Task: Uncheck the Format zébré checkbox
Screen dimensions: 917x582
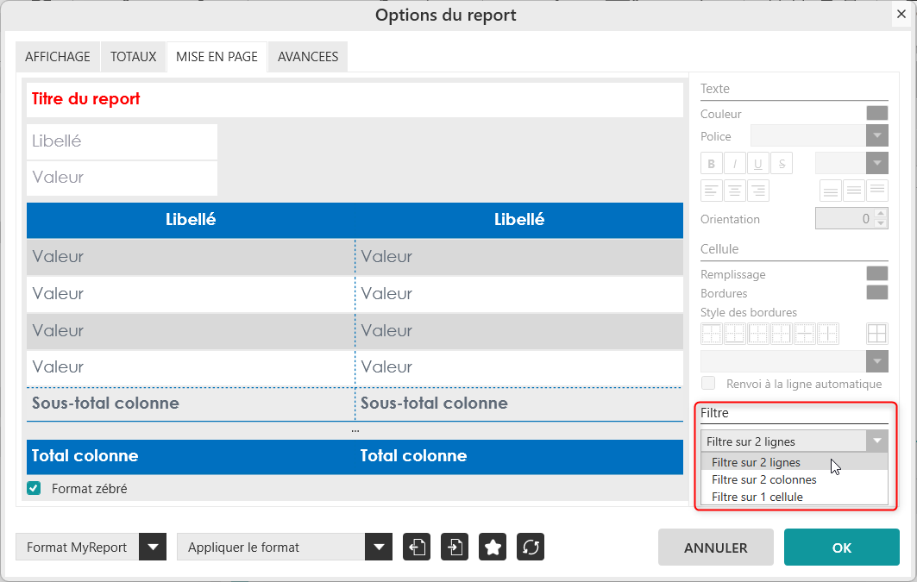Action: 35,489
